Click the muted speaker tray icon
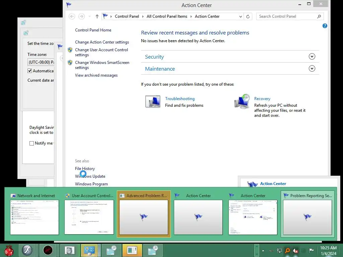This screenshot has width=343, height=257. pyautogui.click(x=295, y=250)
